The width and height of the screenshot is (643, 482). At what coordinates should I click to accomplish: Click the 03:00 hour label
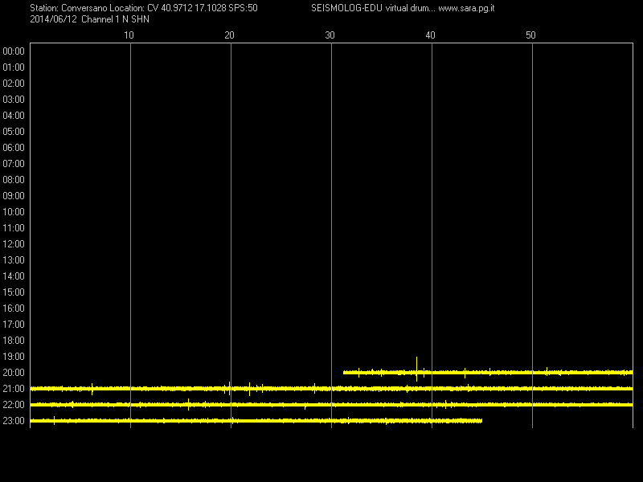(14, 100)
